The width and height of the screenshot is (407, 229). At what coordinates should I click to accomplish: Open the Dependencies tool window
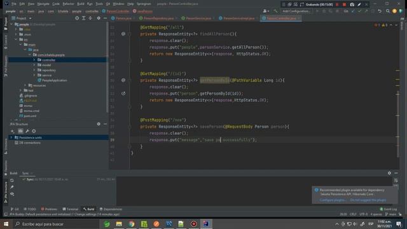point(111,209)
